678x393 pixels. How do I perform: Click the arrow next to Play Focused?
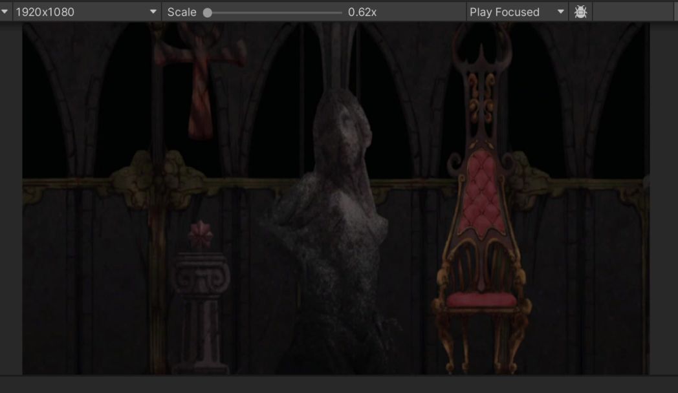(x=560, y=12)
